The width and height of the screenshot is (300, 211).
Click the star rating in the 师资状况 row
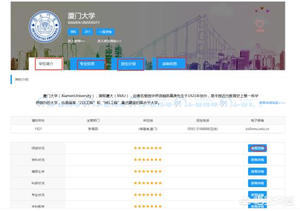pos(148,148)
